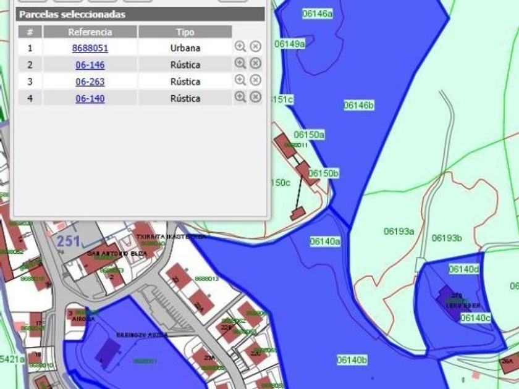The height and width of the screenshot is (389, 519).
Task: Click the 06140d map parcel label
Action: pyautogui.click(x=463, y=269)
